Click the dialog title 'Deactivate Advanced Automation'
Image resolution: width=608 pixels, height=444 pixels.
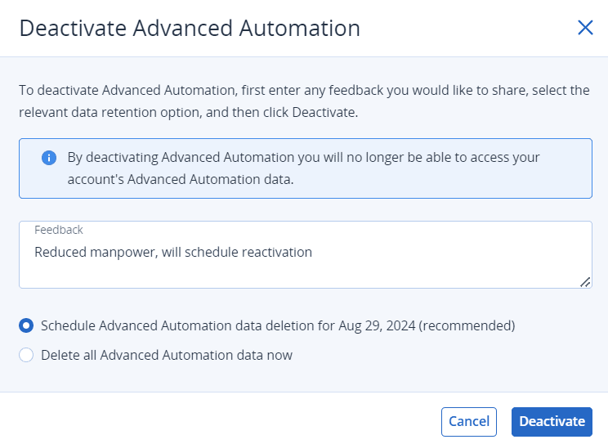190,28
